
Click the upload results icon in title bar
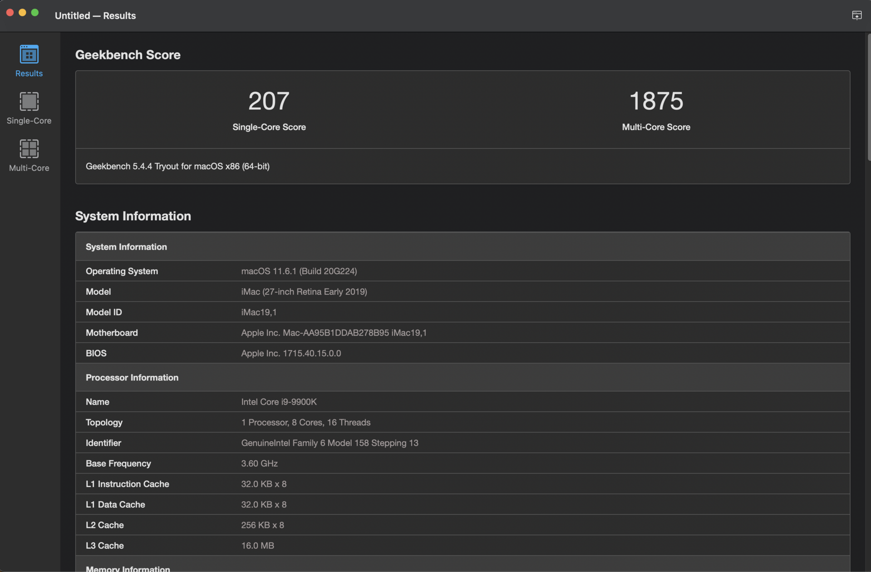[856, 15]
